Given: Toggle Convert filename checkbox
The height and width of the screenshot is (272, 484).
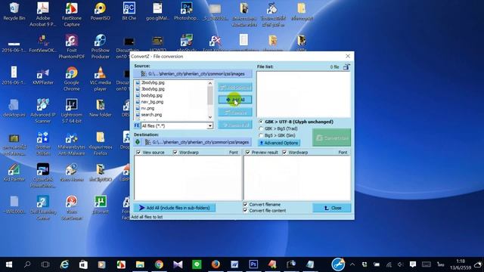Looking at the screenshot, I should pos(245,204).
